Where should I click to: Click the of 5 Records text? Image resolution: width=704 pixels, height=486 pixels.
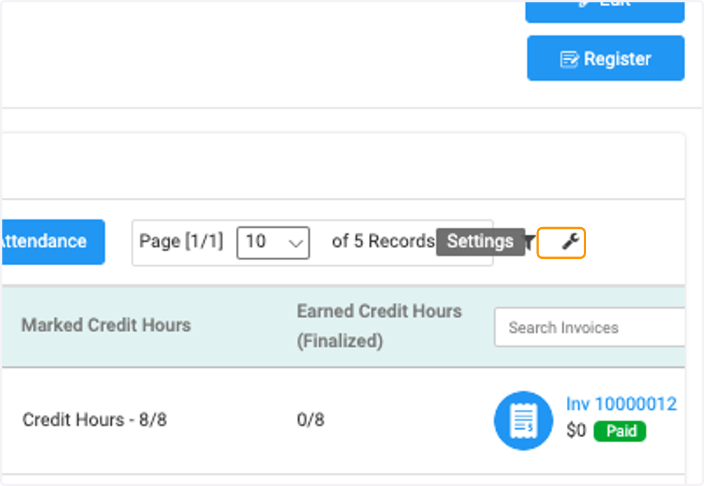(x=383, y=241)
